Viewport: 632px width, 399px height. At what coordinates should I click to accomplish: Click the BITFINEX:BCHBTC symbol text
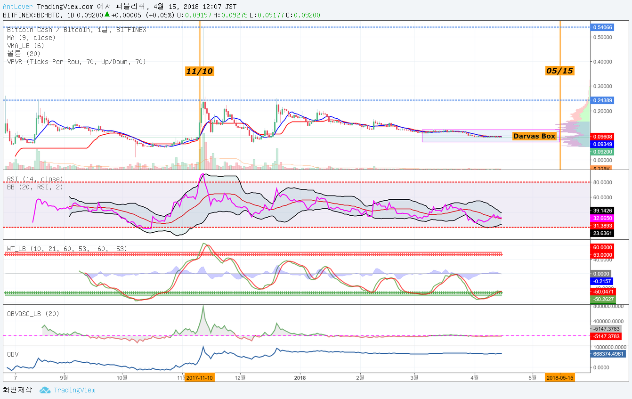[x=34, y=15]
